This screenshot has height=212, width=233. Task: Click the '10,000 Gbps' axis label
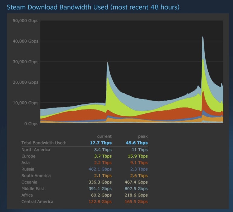(x=26, y=103)
